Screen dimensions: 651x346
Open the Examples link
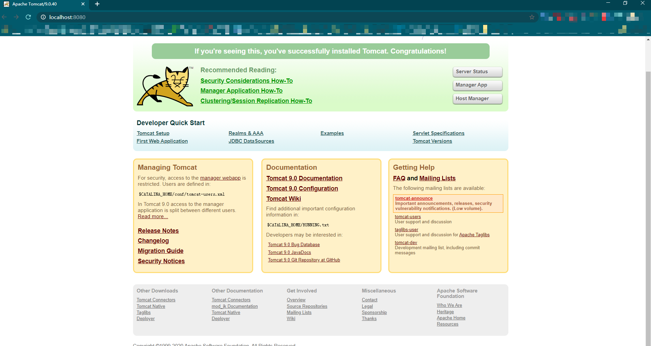coord(332,133)
